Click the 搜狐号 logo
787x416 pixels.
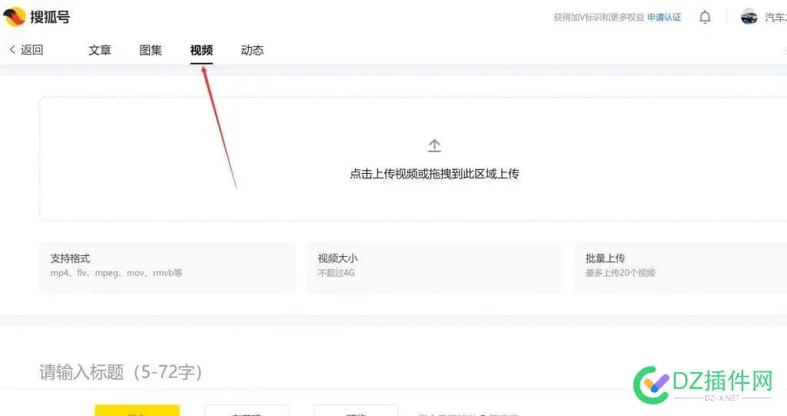tap(37, 17)
